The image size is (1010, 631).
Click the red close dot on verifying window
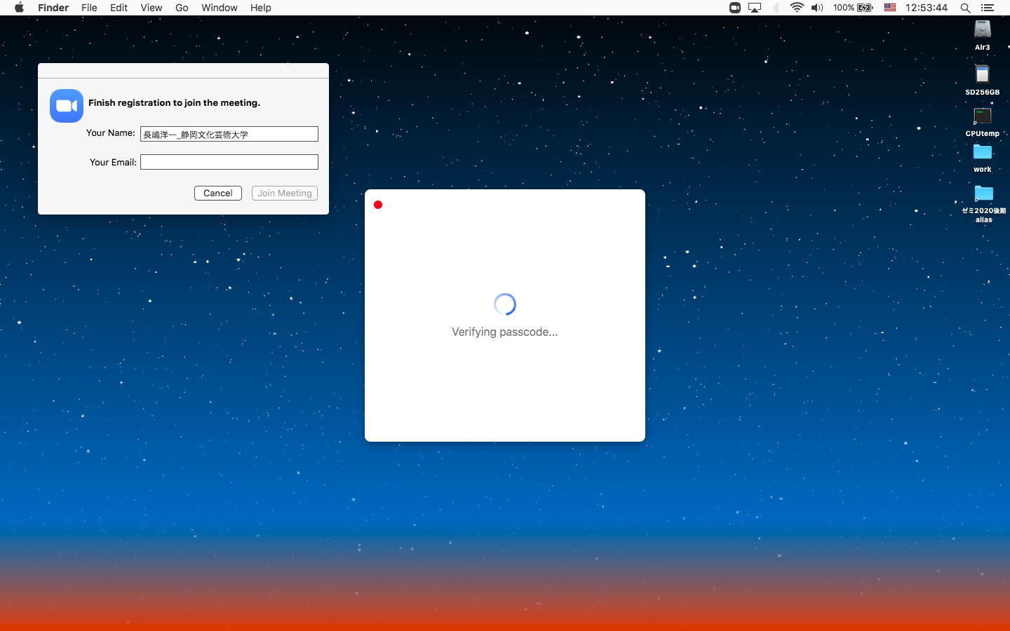pyautogui.click(x=378, y=205)
